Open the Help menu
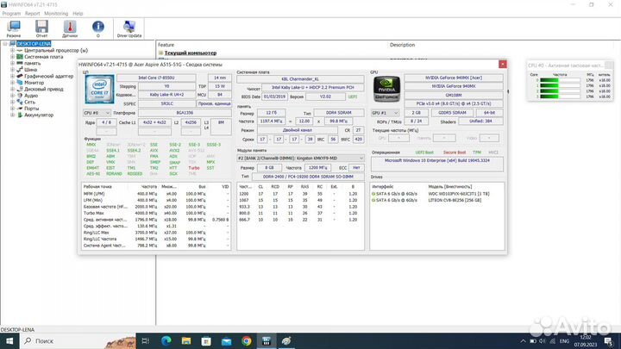This screenshot has height=349, width=621. click(78, 14)
